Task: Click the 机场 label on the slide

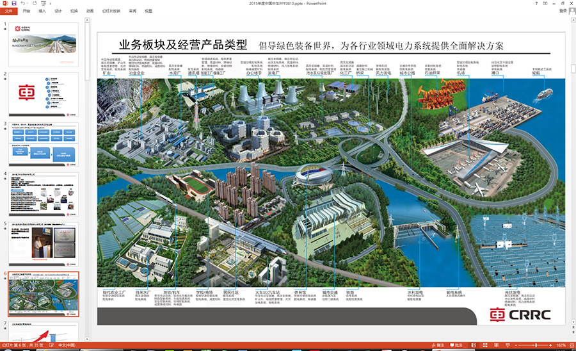Action: [x=461, y=73]
